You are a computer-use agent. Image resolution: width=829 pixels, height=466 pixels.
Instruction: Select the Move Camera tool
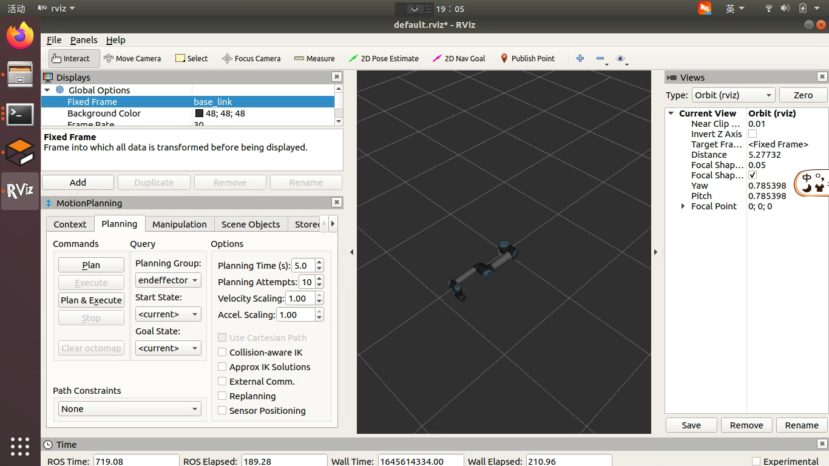click(132, 58)
